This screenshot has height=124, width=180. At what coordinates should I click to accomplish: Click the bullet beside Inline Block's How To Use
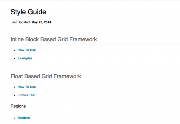[14, 50]
